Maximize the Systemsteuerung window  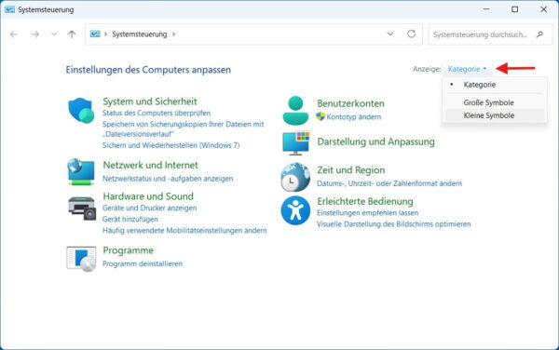pos(515,9)
